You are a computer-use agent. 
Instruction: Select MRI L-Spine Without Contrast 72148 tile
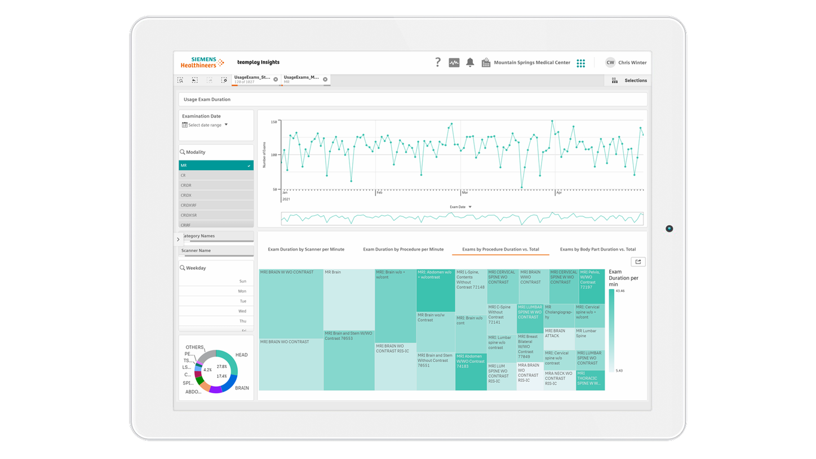coord(471,291)
